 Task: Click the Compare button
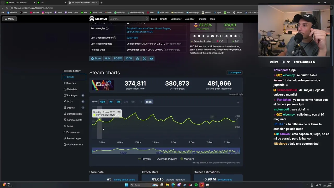[x=235, y=73]
